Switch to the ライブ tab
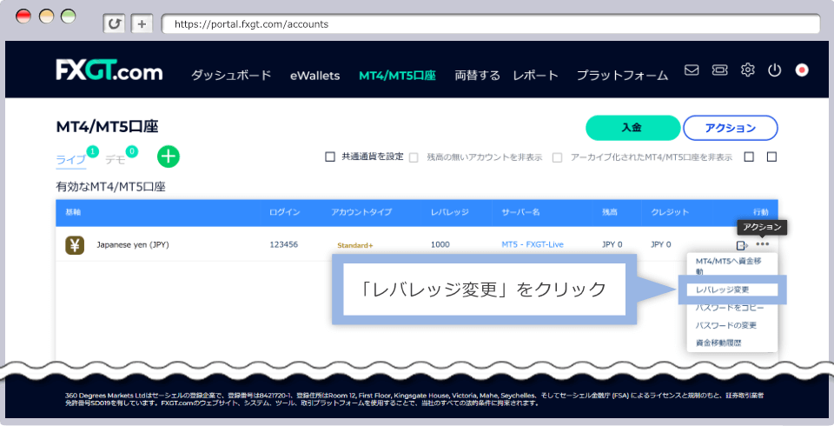Image resolution: width=834 pixels, height=426 pixels. pos(70,160)
